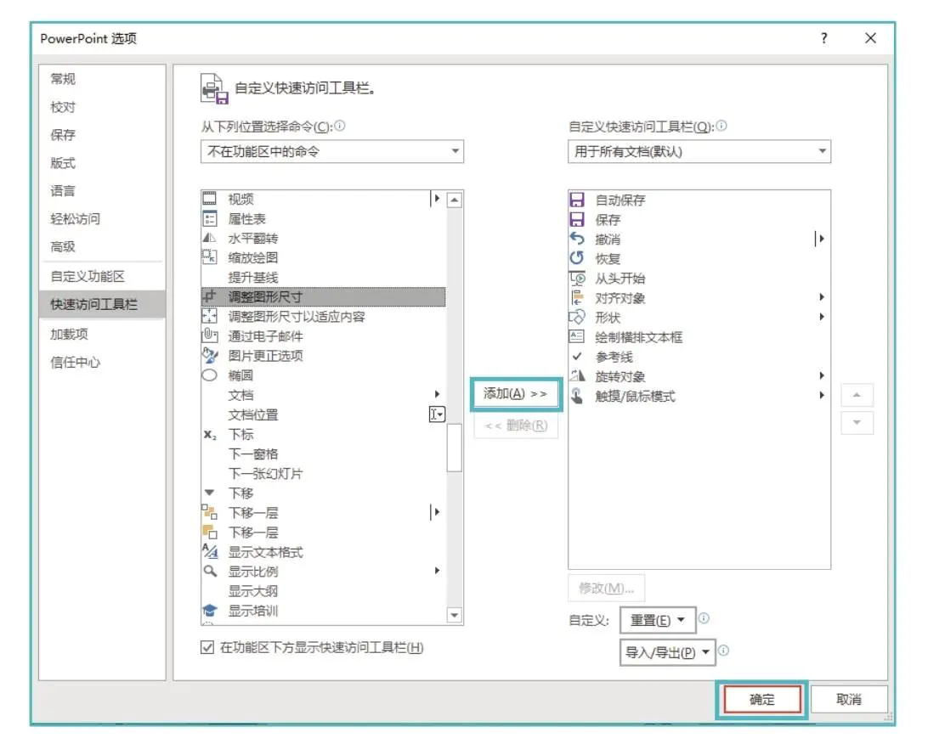Click the 显示文本格式 icon
Viewport: 928px width, 755px height.
click(x=210, y=552)
